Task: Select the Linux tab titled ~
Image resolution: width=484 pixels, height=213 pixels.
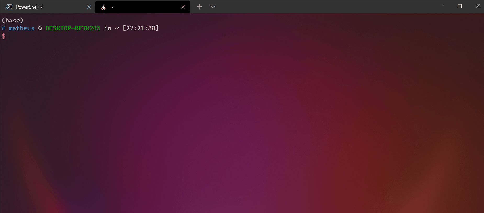Action: pos(143,7)
